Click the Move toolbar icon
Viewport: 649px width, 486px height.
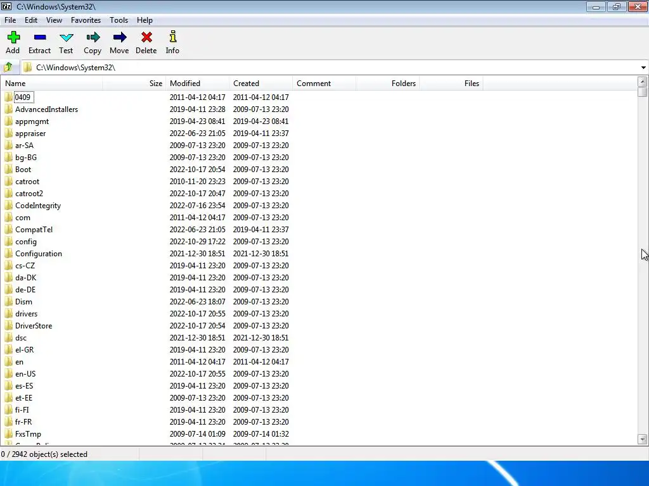[120, 37]
